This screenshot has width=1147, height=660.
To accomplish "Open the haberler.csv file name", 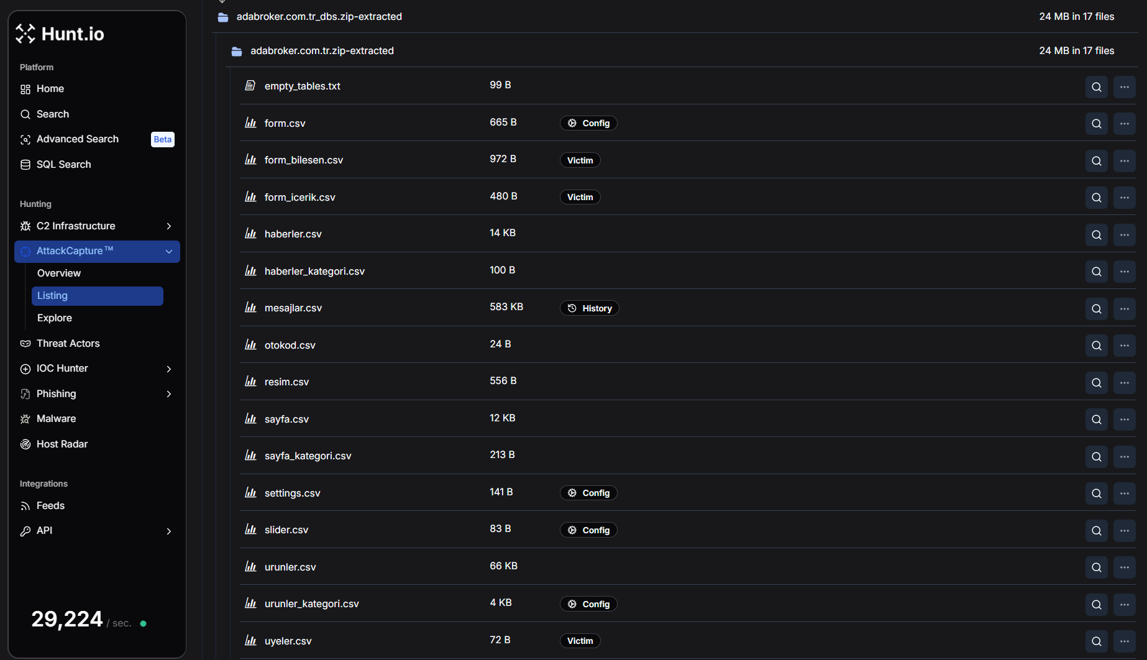I will [x=293, y=234].
